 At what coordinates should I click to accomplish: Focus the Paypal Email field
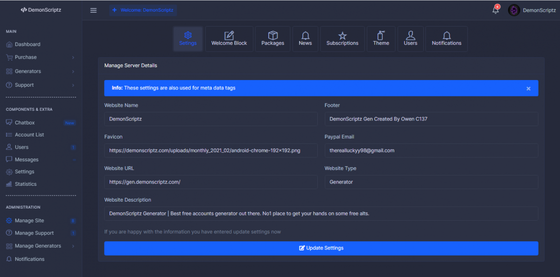pyautogui.click(x=431, y=150)
